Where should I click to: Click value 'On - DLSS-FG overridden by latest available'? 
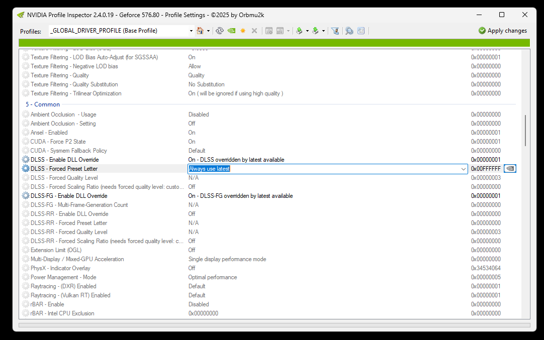click(240, 196)
